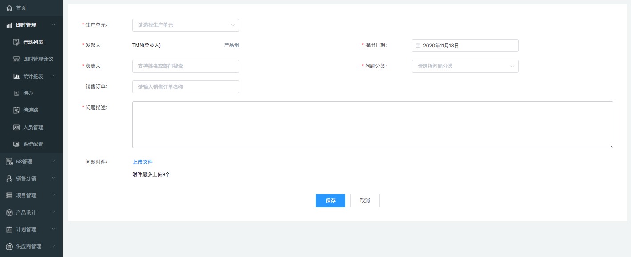This screenshot has width=631, height=257.
Task: Click the 人员管理 ID card icon
Action: [16, 127]
